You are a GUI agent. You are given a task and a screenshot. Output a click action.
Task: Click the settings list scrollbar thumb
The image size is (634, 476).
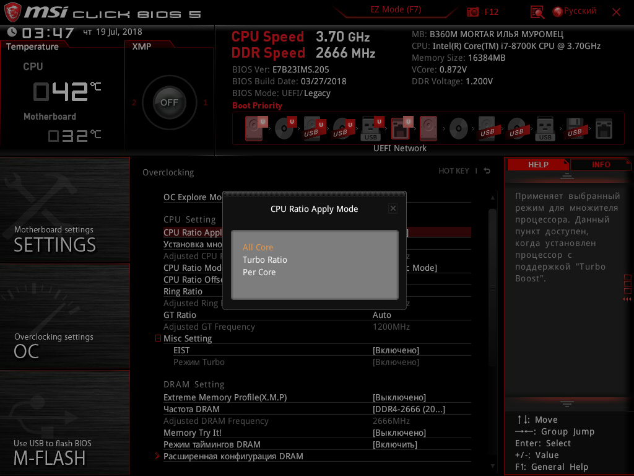pos(492,288)
